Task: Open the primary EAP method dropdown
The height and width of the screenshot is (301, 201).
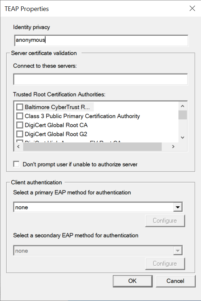Action: tap(178, 207)
